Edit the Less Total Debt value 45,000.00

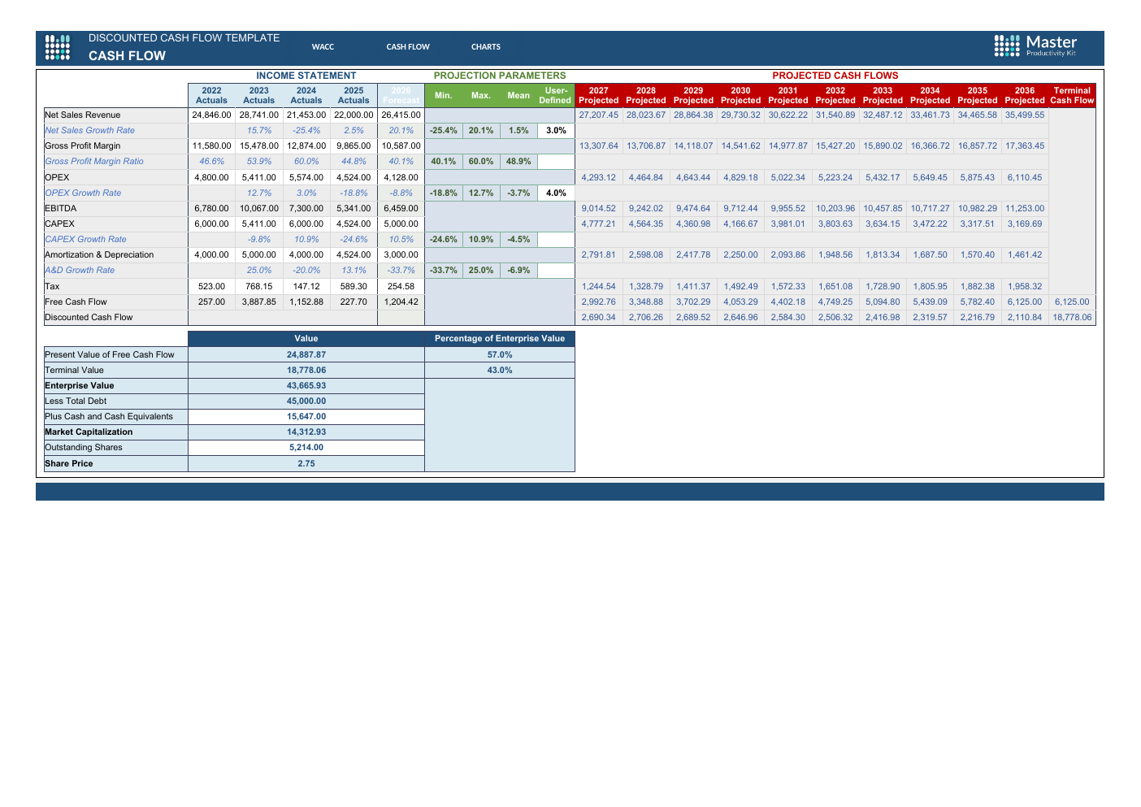point(306,401)
